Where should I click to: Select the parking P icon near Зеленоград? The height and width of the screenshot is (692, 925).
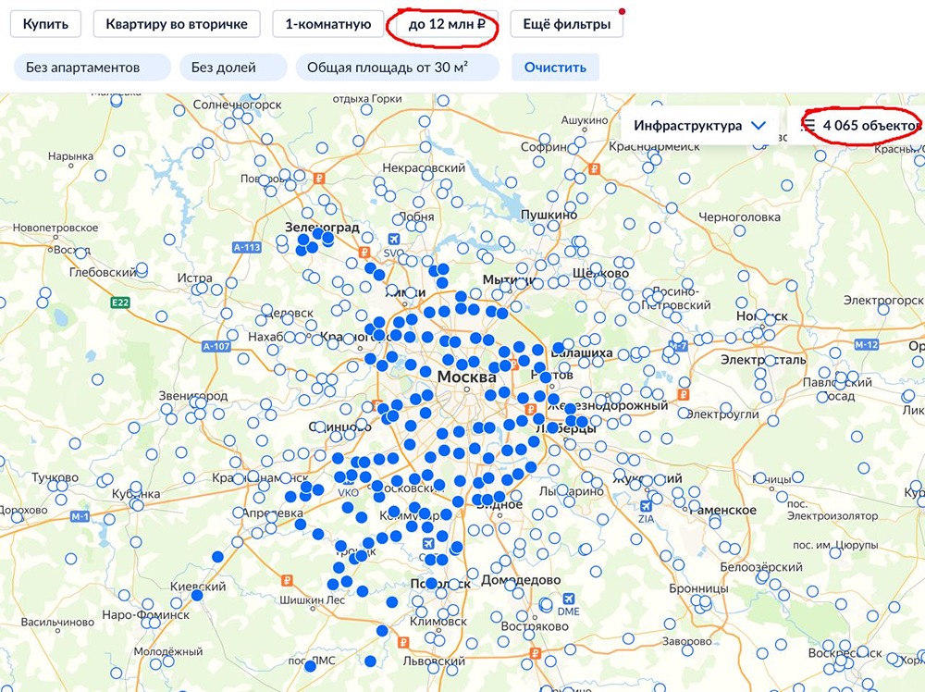pos(364,252)
